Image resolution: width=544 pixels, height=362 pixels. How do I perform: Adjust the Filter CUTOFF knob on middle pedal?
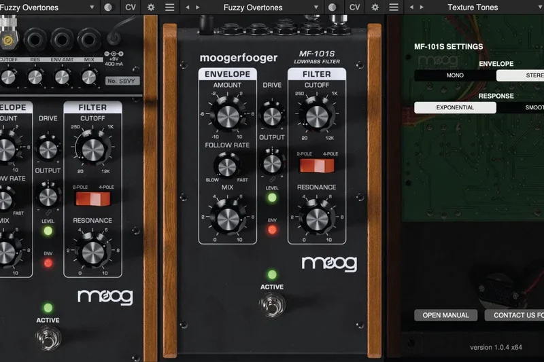[x=317, y=115]
